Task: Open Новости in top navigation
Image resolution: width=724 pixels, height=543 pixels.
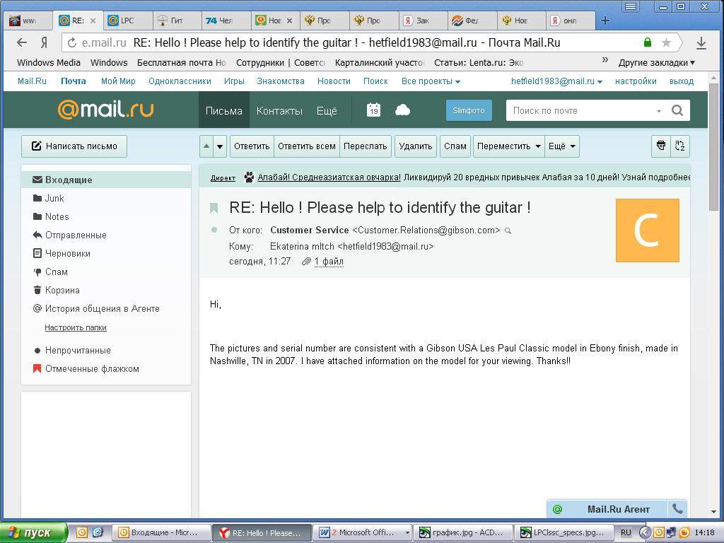Action: [334, 81]
